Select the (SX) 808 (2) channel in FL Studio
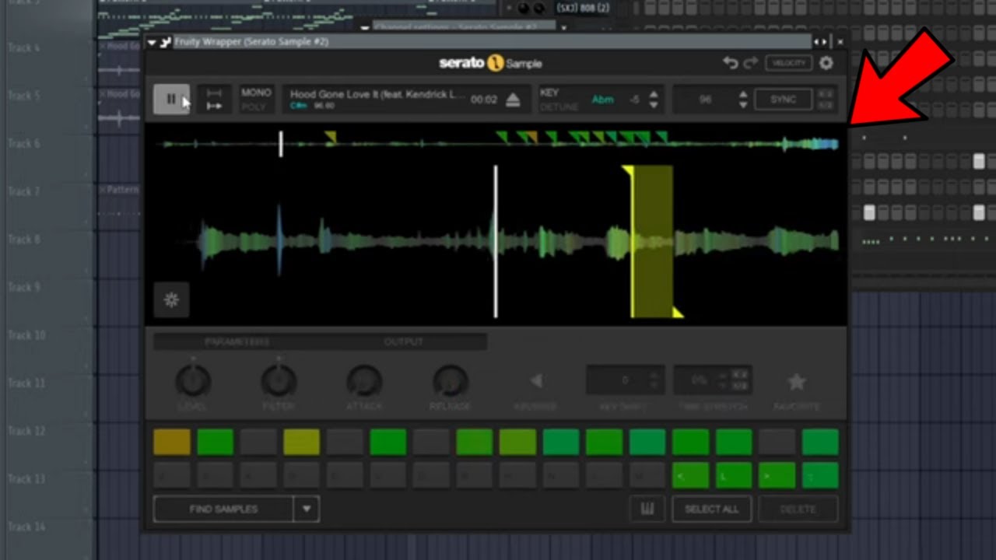996x560 pixels. (583, 8)
